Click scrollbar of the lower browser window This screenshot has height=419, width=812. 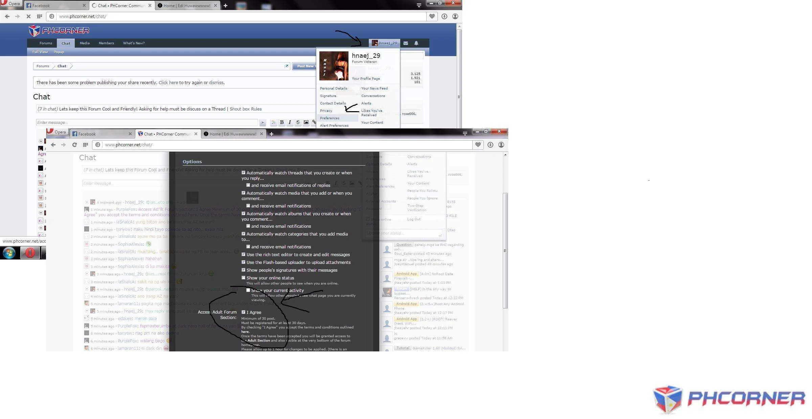coord(505,251)
